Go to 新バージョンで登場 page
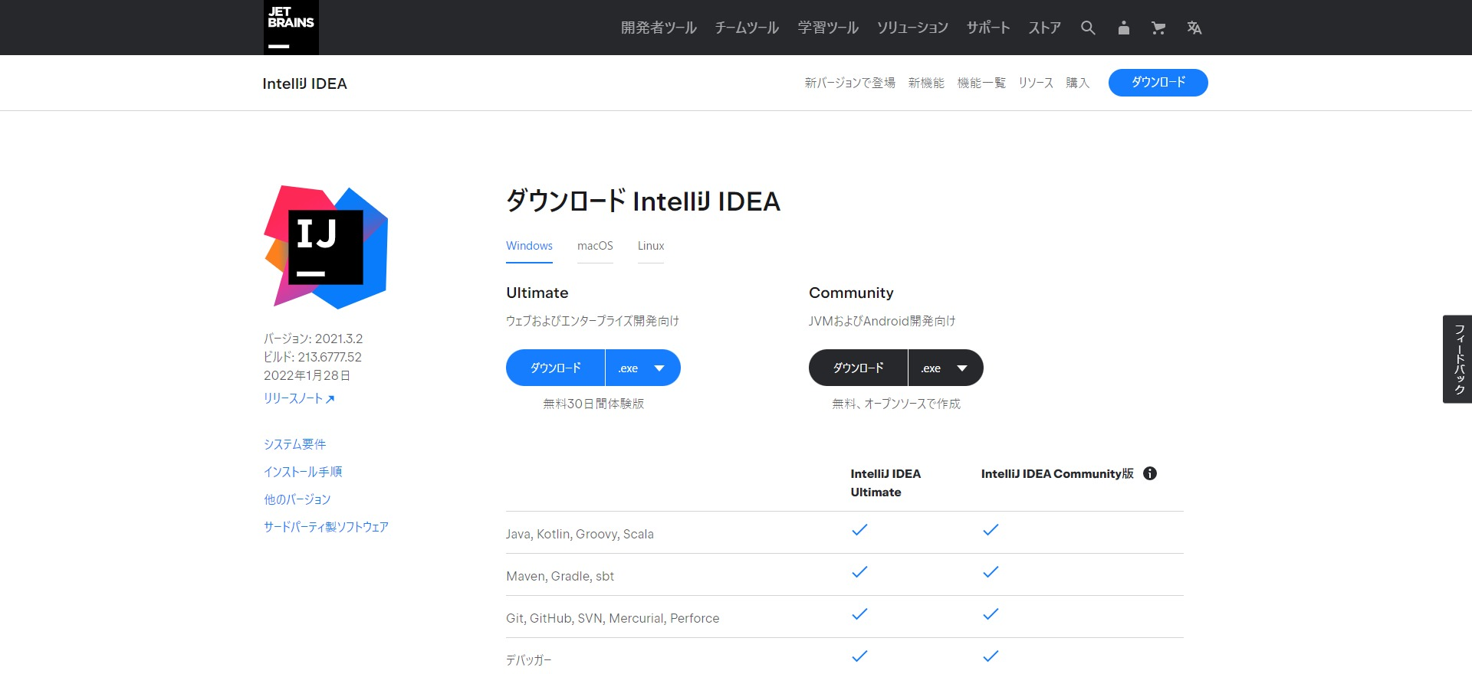1472x674 pixels. click(x=850, y=83)
